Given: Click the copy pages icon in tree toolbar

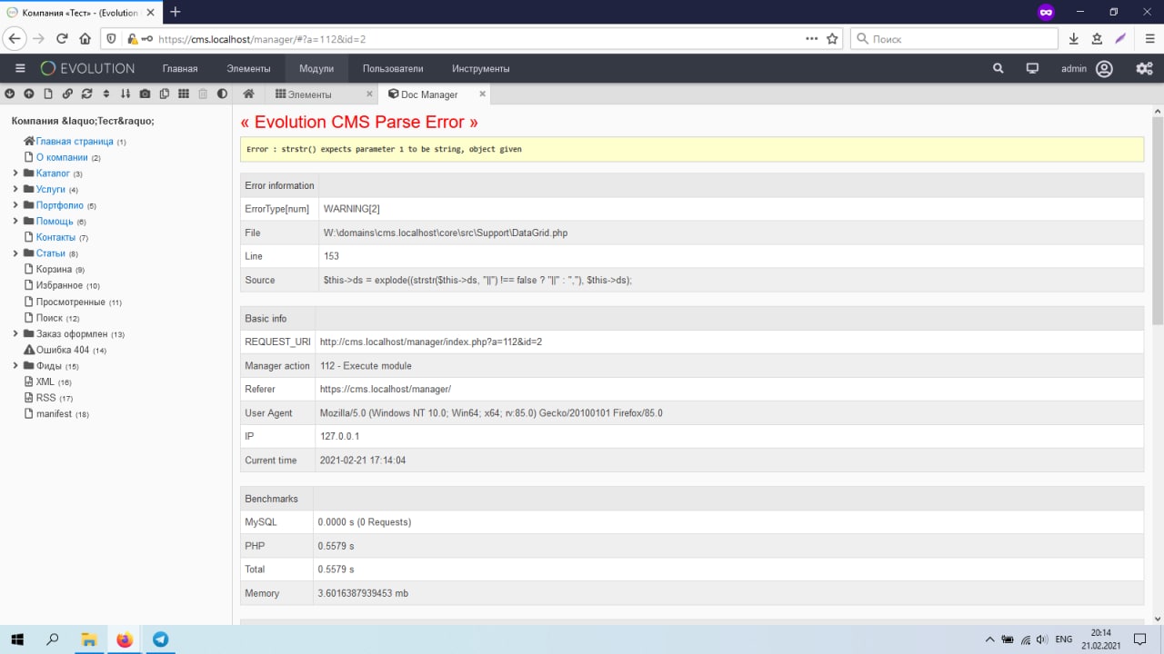Looking at the screenshot, I should pos(165,94).
